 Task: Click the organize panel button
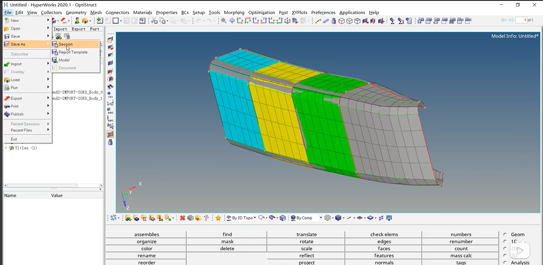coord(146,241)
